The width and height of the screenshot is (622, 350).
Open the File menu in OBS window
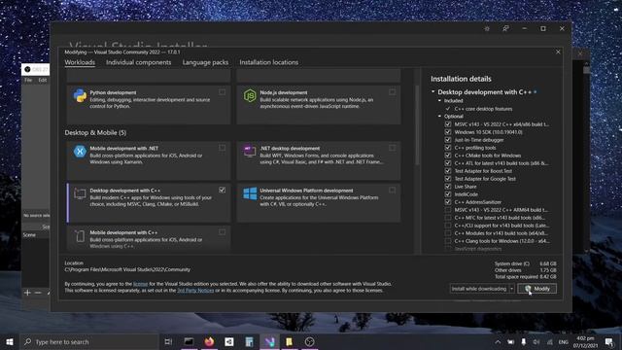pos(28,80)
